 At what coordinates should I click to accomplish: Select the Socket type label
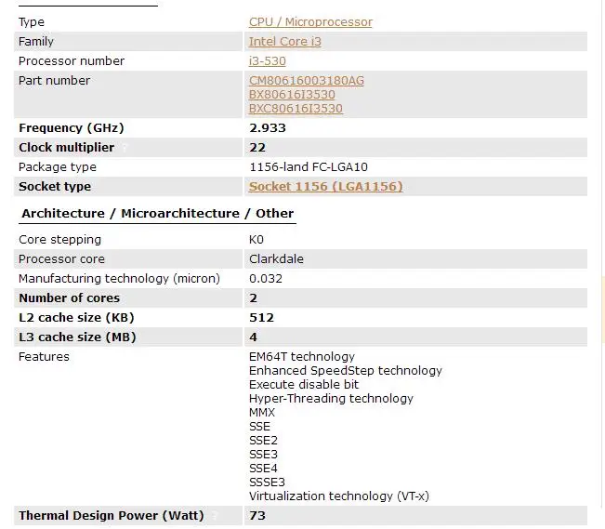pos(55,187)
